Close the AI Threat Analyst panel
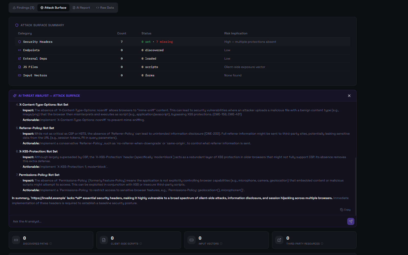The width and height of the screenshot is (408, 255). 349,96
